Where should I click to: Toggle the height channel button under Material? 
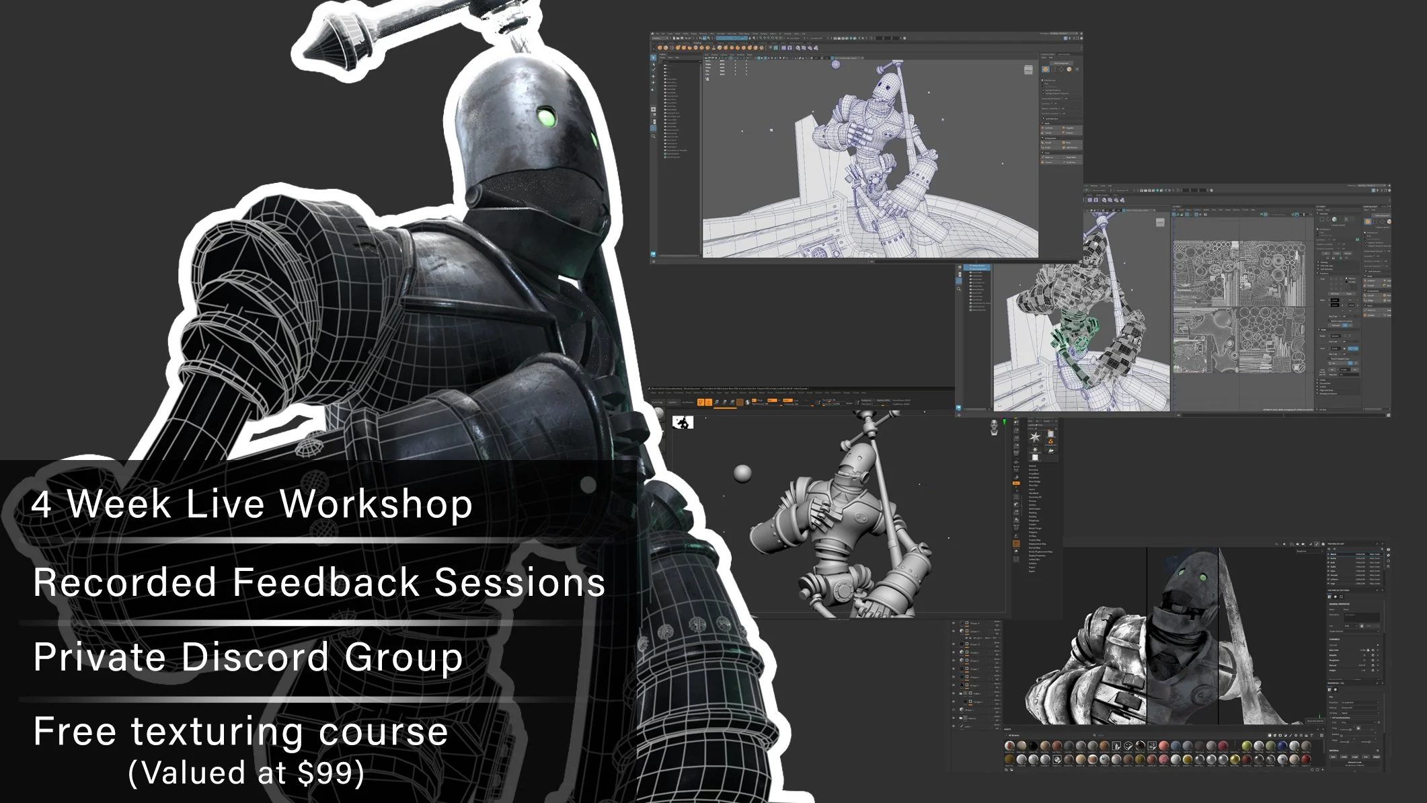(1377, 757)
